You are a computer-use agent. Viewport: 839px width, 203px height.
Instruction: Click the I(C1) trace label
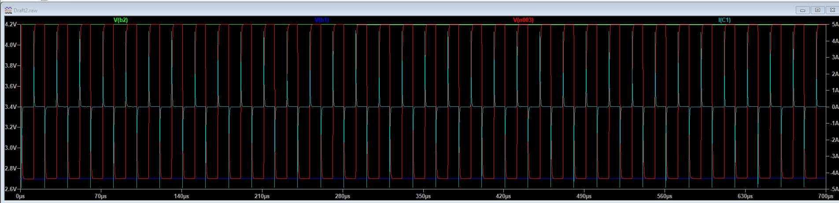tap(724, 20)
